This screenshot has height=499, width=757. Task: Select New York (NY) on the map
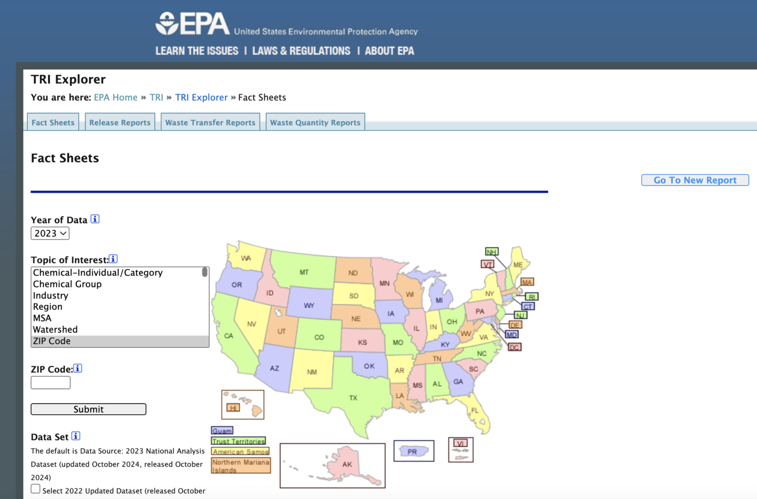[x=489, y=293]
